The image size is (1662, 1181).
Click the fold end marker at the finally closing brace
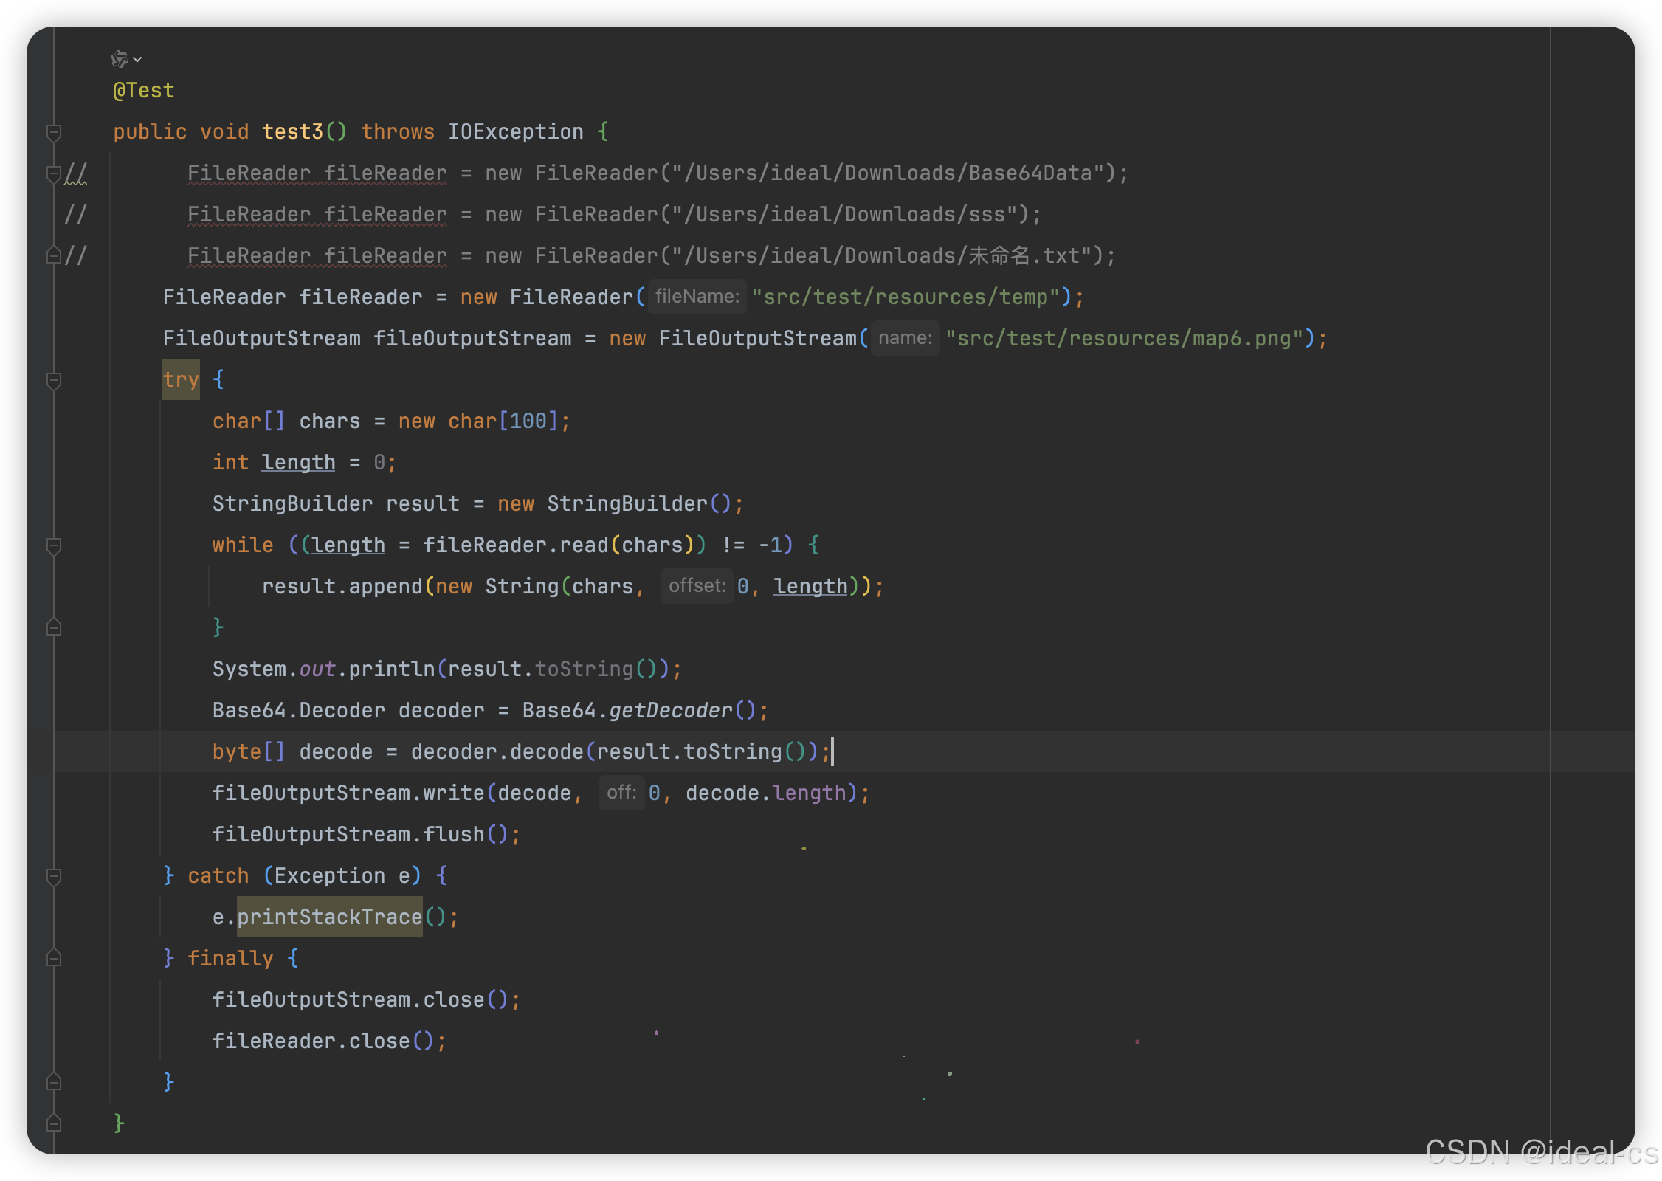pos(54,1082)
